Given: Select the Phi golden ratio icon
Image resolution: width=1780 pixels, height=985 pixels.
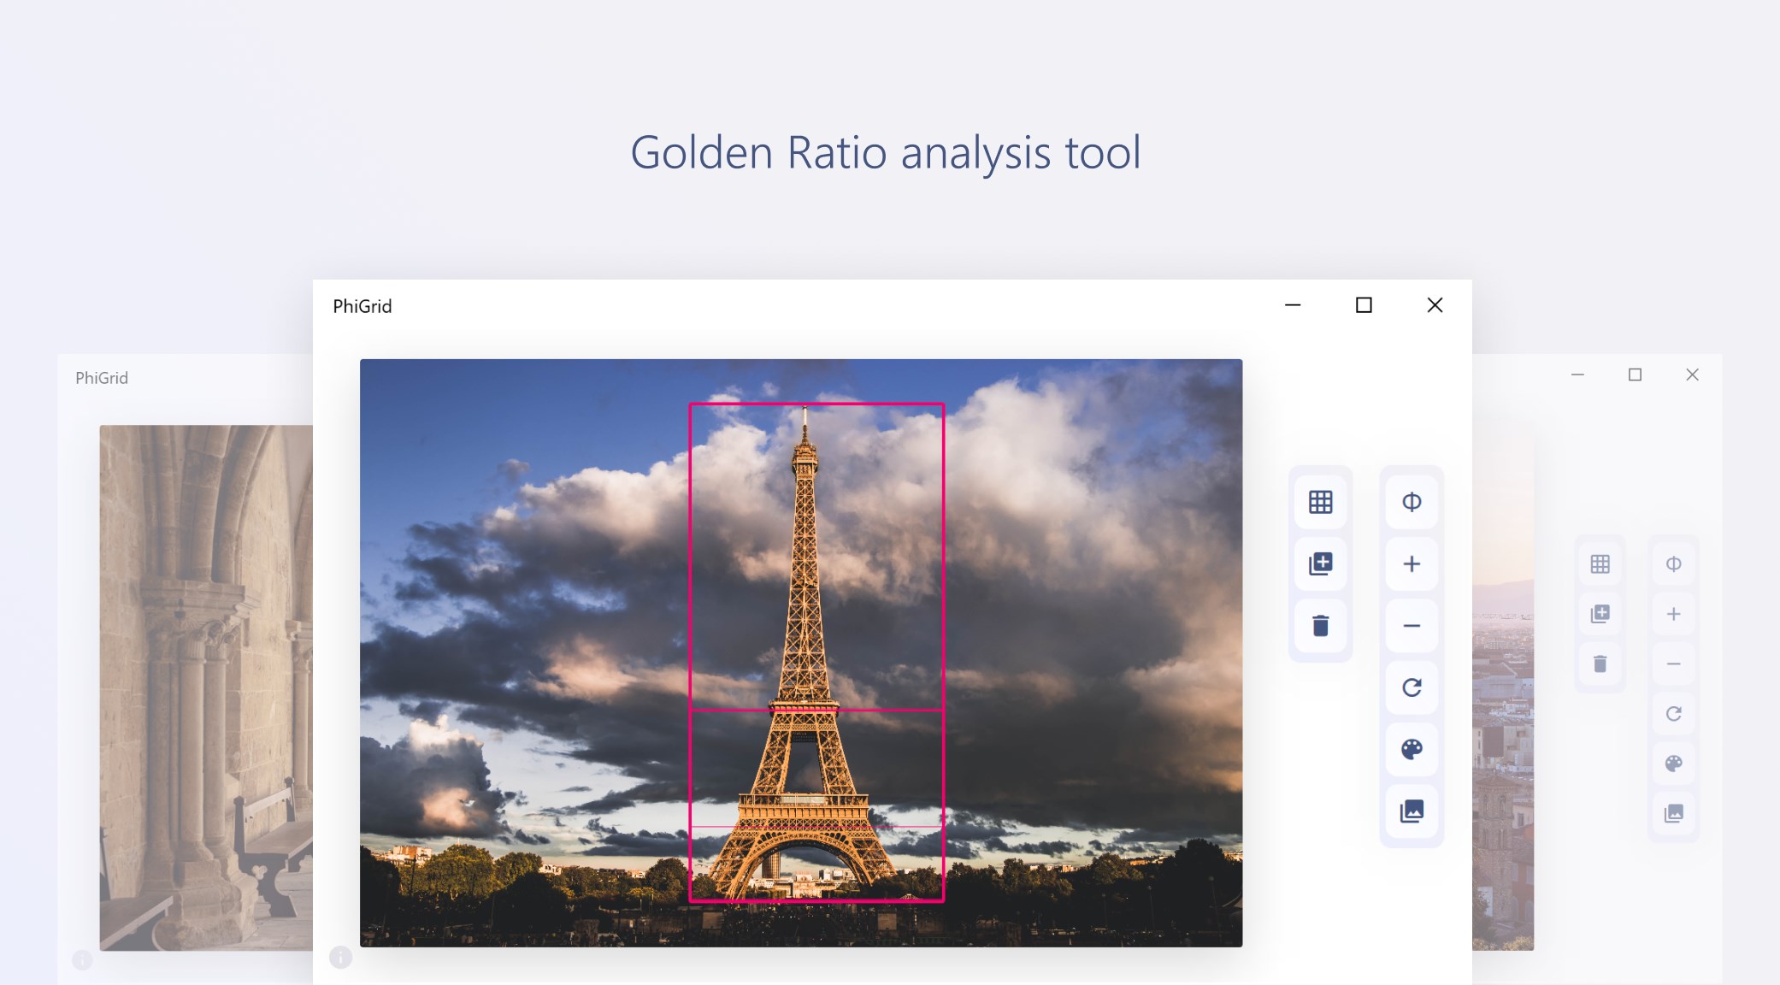Looking at the screenshot, I should pos(1412,502).
